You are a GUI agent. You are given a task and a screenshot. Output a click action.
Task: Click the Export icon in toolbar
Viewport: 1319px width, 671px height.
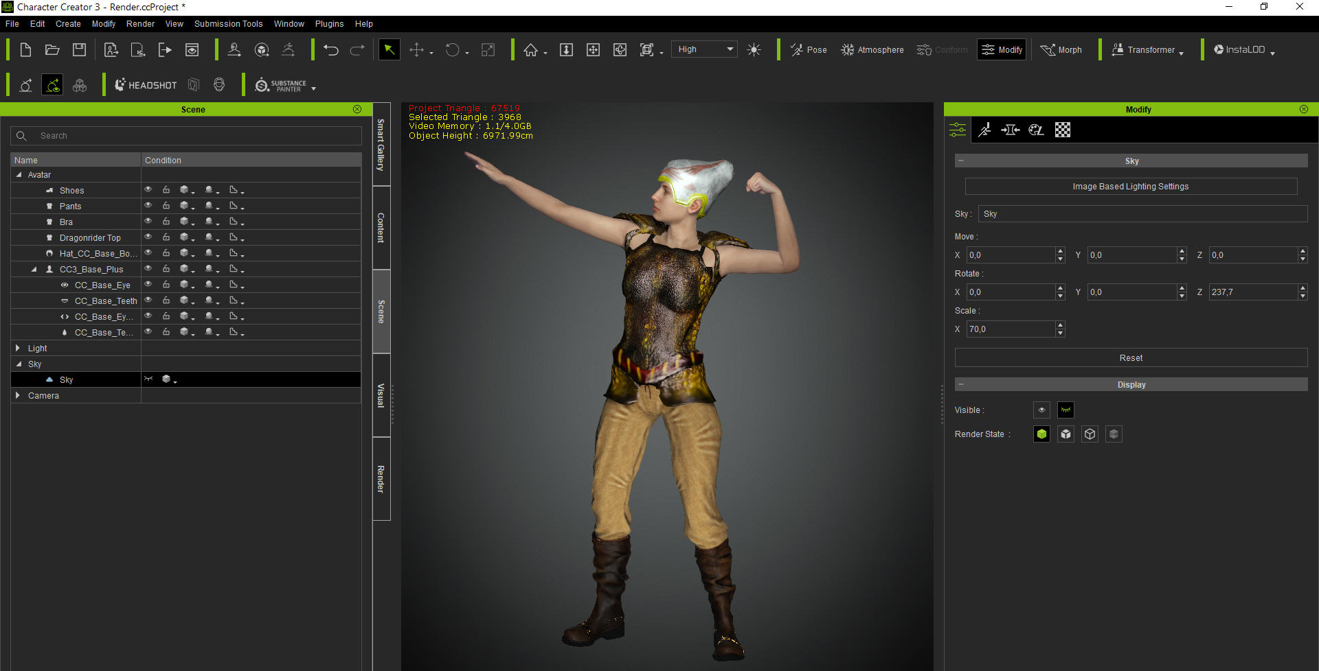click(x=165, y=49)
